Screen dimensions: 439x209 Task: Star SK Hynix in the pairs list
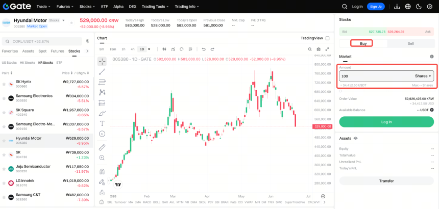[x=4, y=84]
